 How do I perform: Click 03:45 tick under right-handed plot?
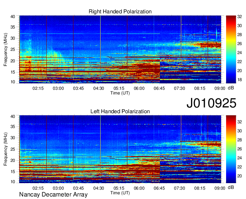click(79, 88)
